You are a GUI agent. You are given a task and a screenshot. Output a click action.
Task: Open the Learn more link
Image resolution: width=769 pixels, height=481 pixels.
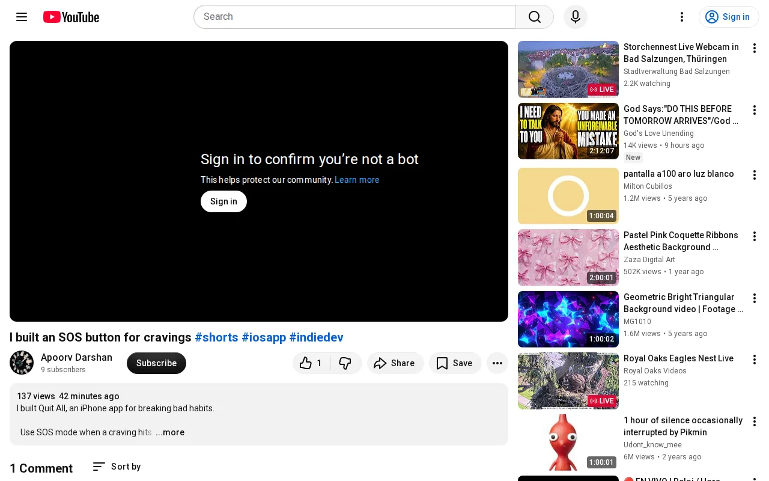pos(357,180)
